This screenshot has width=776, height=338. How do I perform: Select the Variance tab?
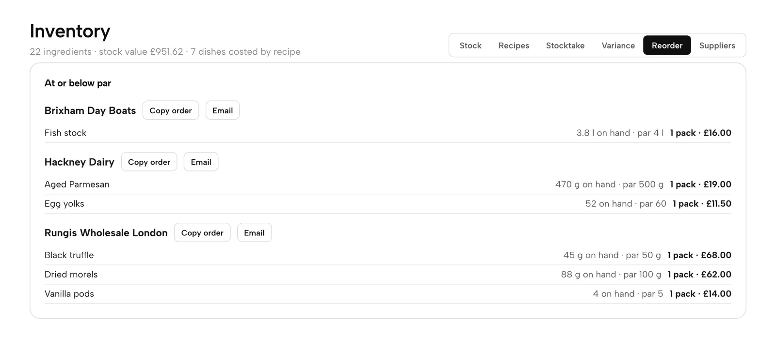pyautogui.click(x=618, y=46)
